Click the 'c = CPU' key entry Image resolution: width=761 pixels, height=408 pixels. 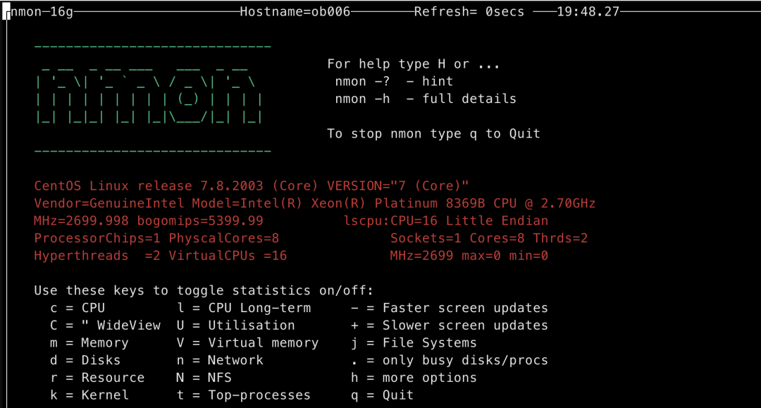click(x=78, y=308)
